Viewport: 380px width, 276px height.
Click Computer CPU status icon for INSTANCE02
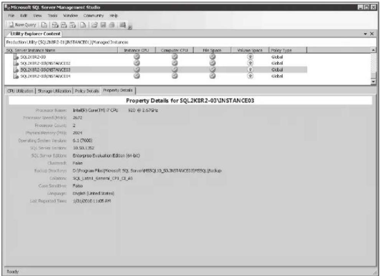coord(175,63)
